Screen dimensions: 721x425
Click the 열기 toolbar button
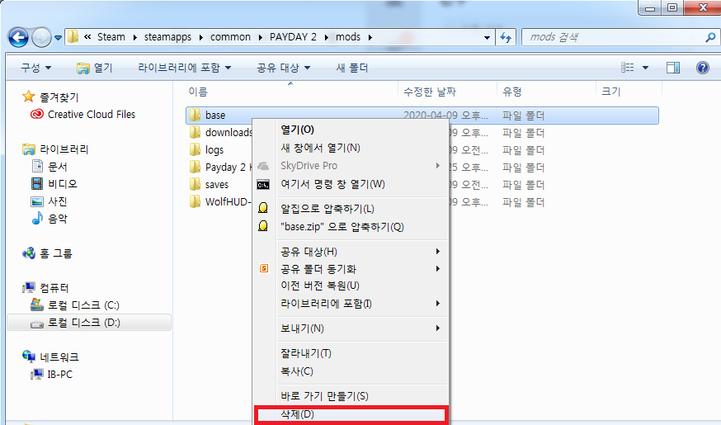click(95, 68)
